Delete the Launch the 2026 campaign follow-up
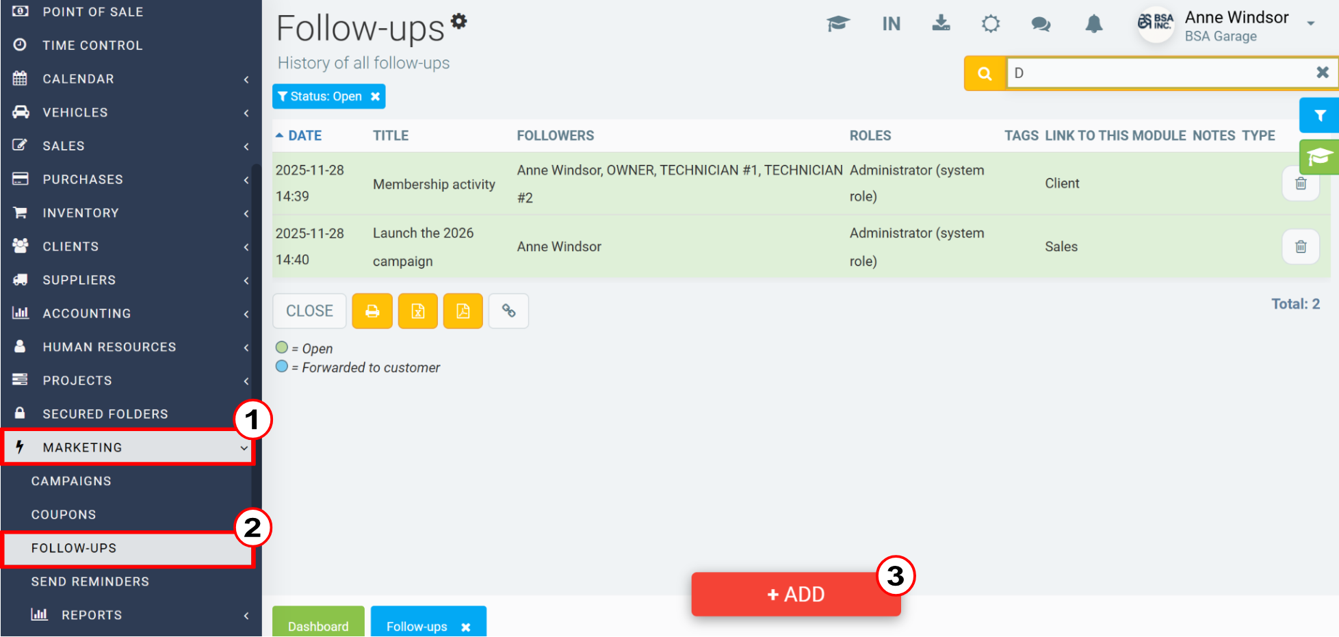Viewport: 1339px width, 637px height. 1300,246
